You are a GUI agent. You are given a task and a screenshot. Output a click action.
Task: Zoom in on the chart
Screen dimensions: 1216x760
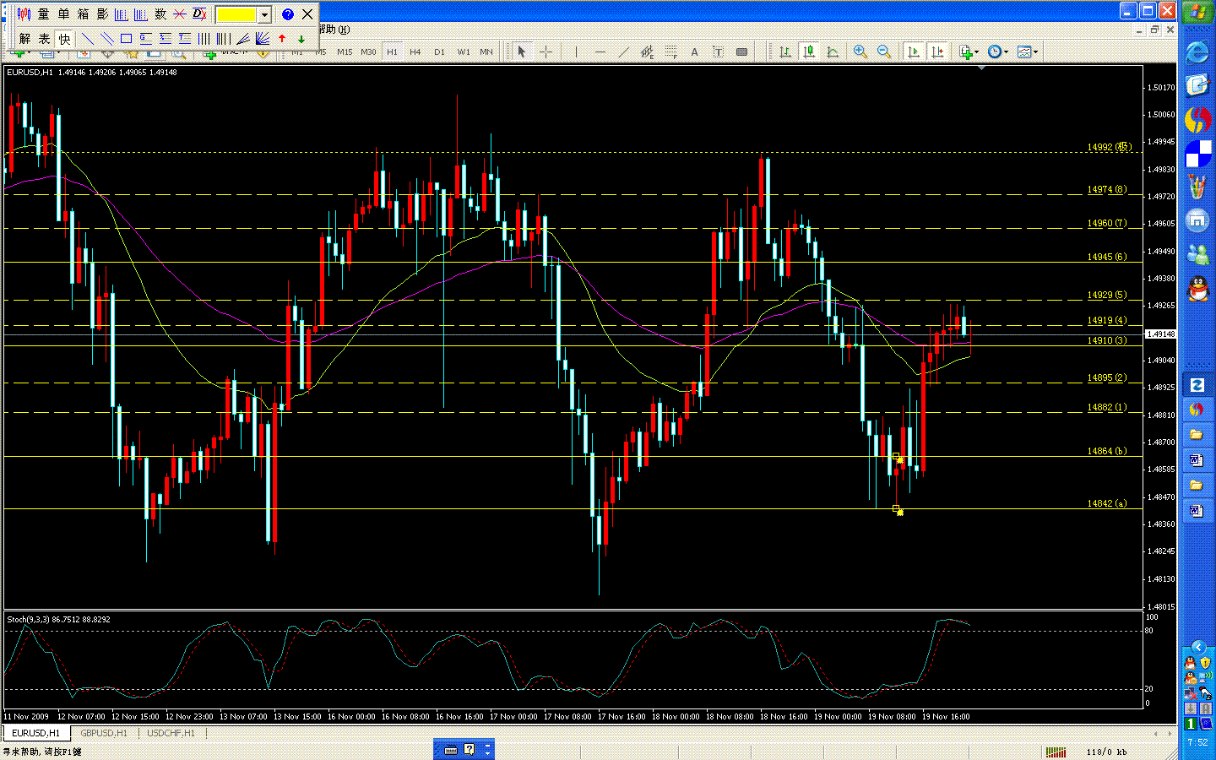[860, 52]
